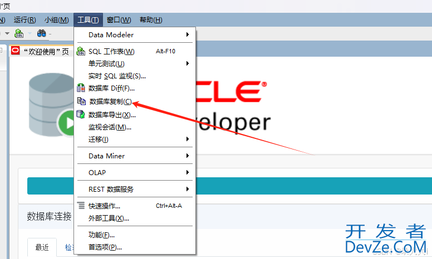Viewport: 432px width, 259px height.
Task: Open the dropdown arrow beside SQL worksheet icon
Action: click(x=30, y=33)
